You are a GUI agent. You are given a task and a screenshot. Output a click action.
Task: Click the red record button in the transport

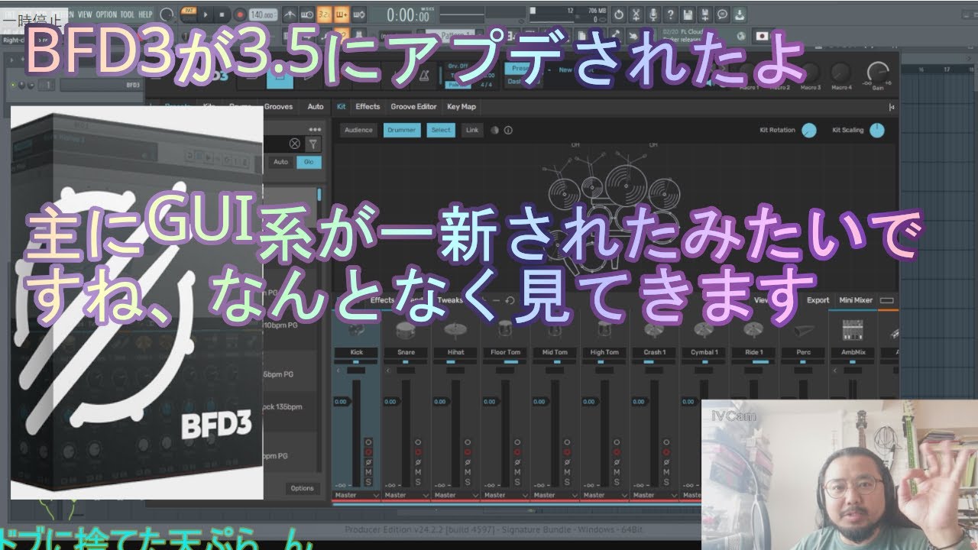tap(239, 14)
